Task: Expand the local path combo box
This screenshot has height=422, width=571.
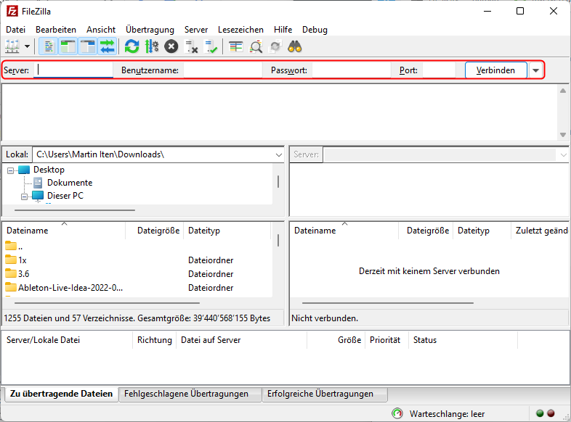Action: point(279,154)
